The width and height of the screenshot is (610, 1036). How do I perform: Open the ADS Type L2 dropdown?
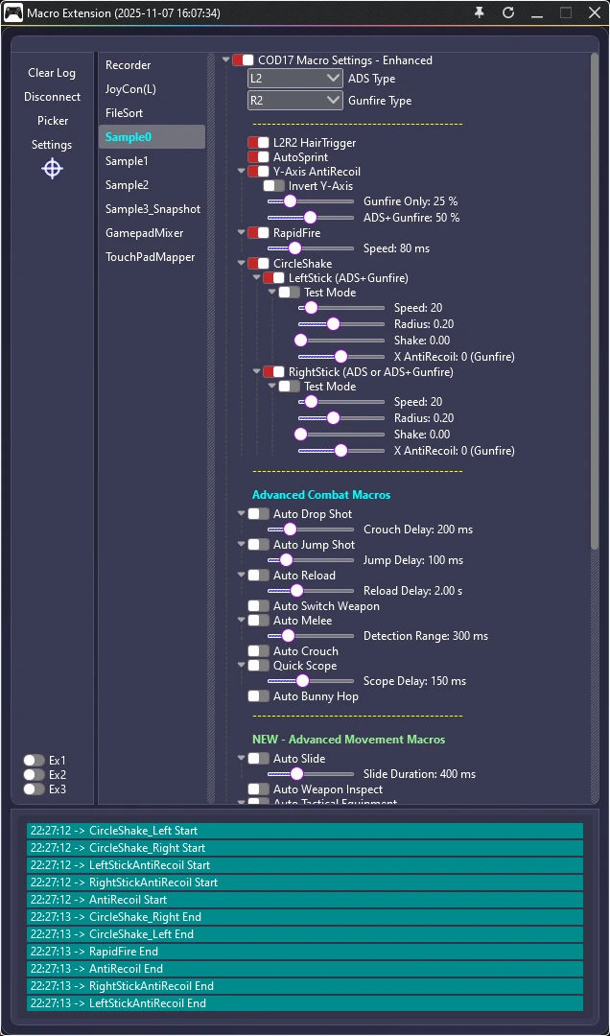click(x=294, y=79)
